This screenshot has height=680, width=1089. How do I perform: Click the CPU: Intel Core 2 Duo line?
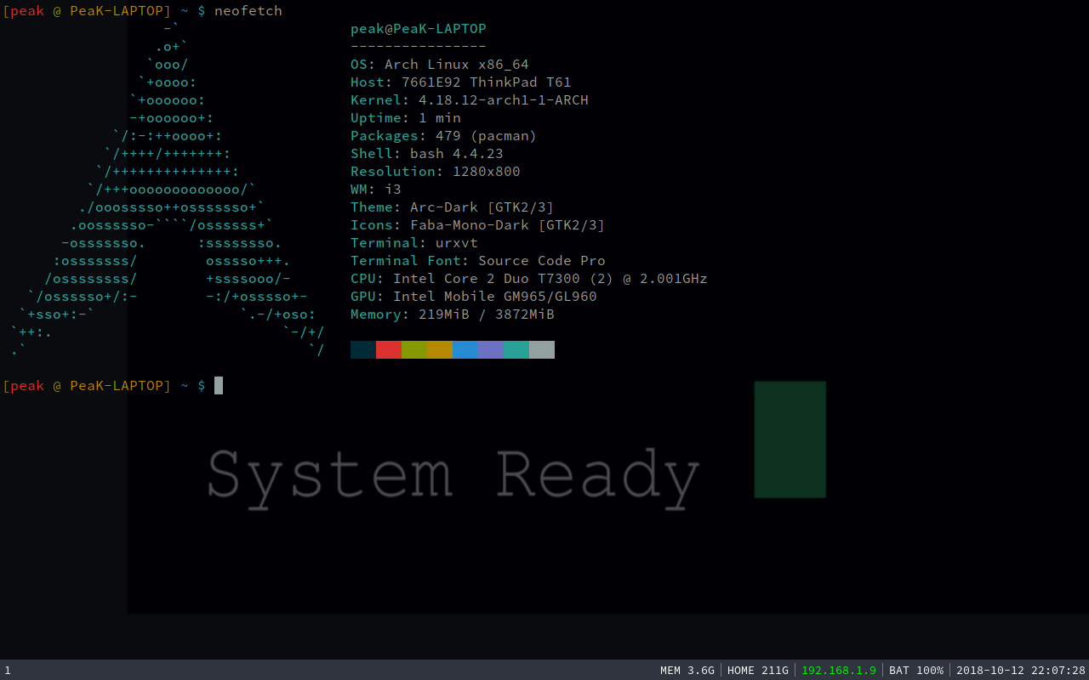[x=529, y=279]
